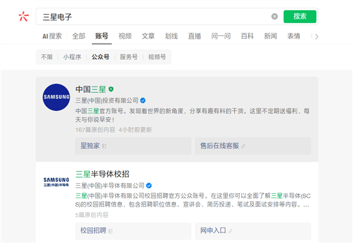This screenshot has width=353, height=243.
Task: Click the 中国三星官方账号 description text
Action: (x=192, y=115)
